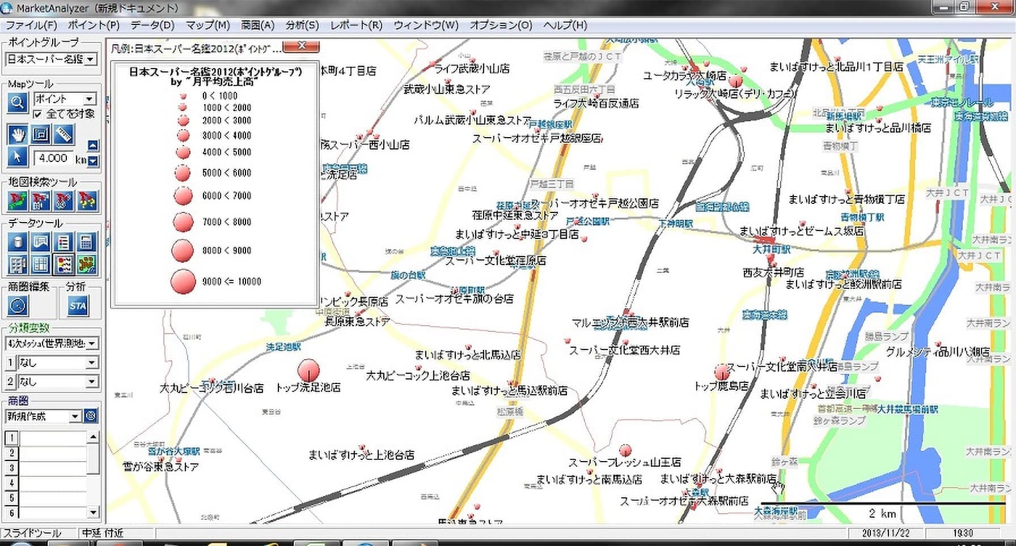Open the classification variable 1 なし dropdown
This screenshot has height=546, width=1016.
58,362
